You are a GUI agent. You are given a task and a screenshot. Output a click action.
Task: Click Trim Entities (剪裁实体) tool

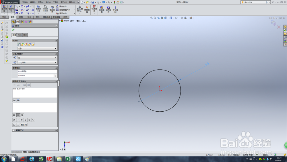click(x=38, y=9)
